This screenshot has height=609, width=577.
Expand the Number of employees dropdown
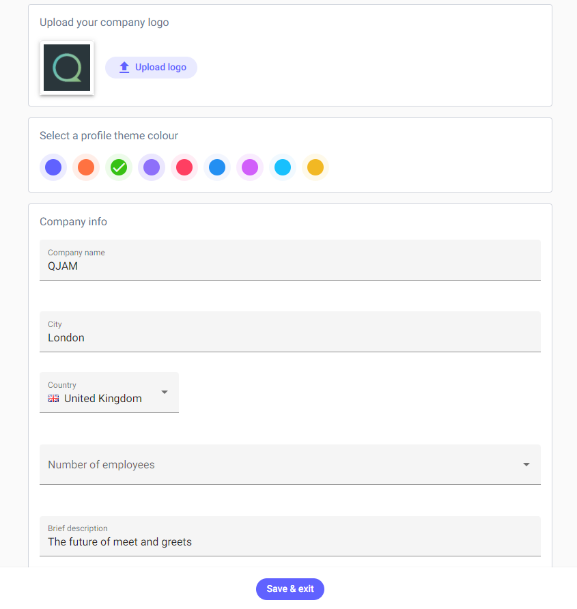coord(526,464)
